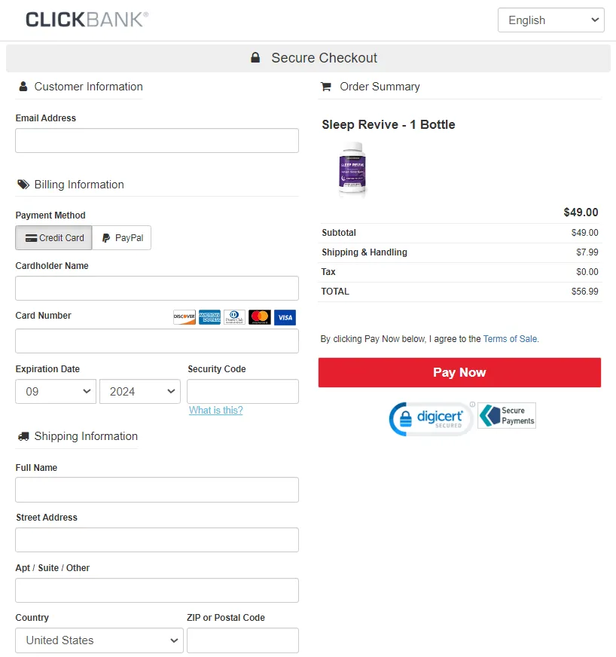Open the English language dropdown
The width and height of the screenshot is (616, 657).
click(x=551, y=20)
